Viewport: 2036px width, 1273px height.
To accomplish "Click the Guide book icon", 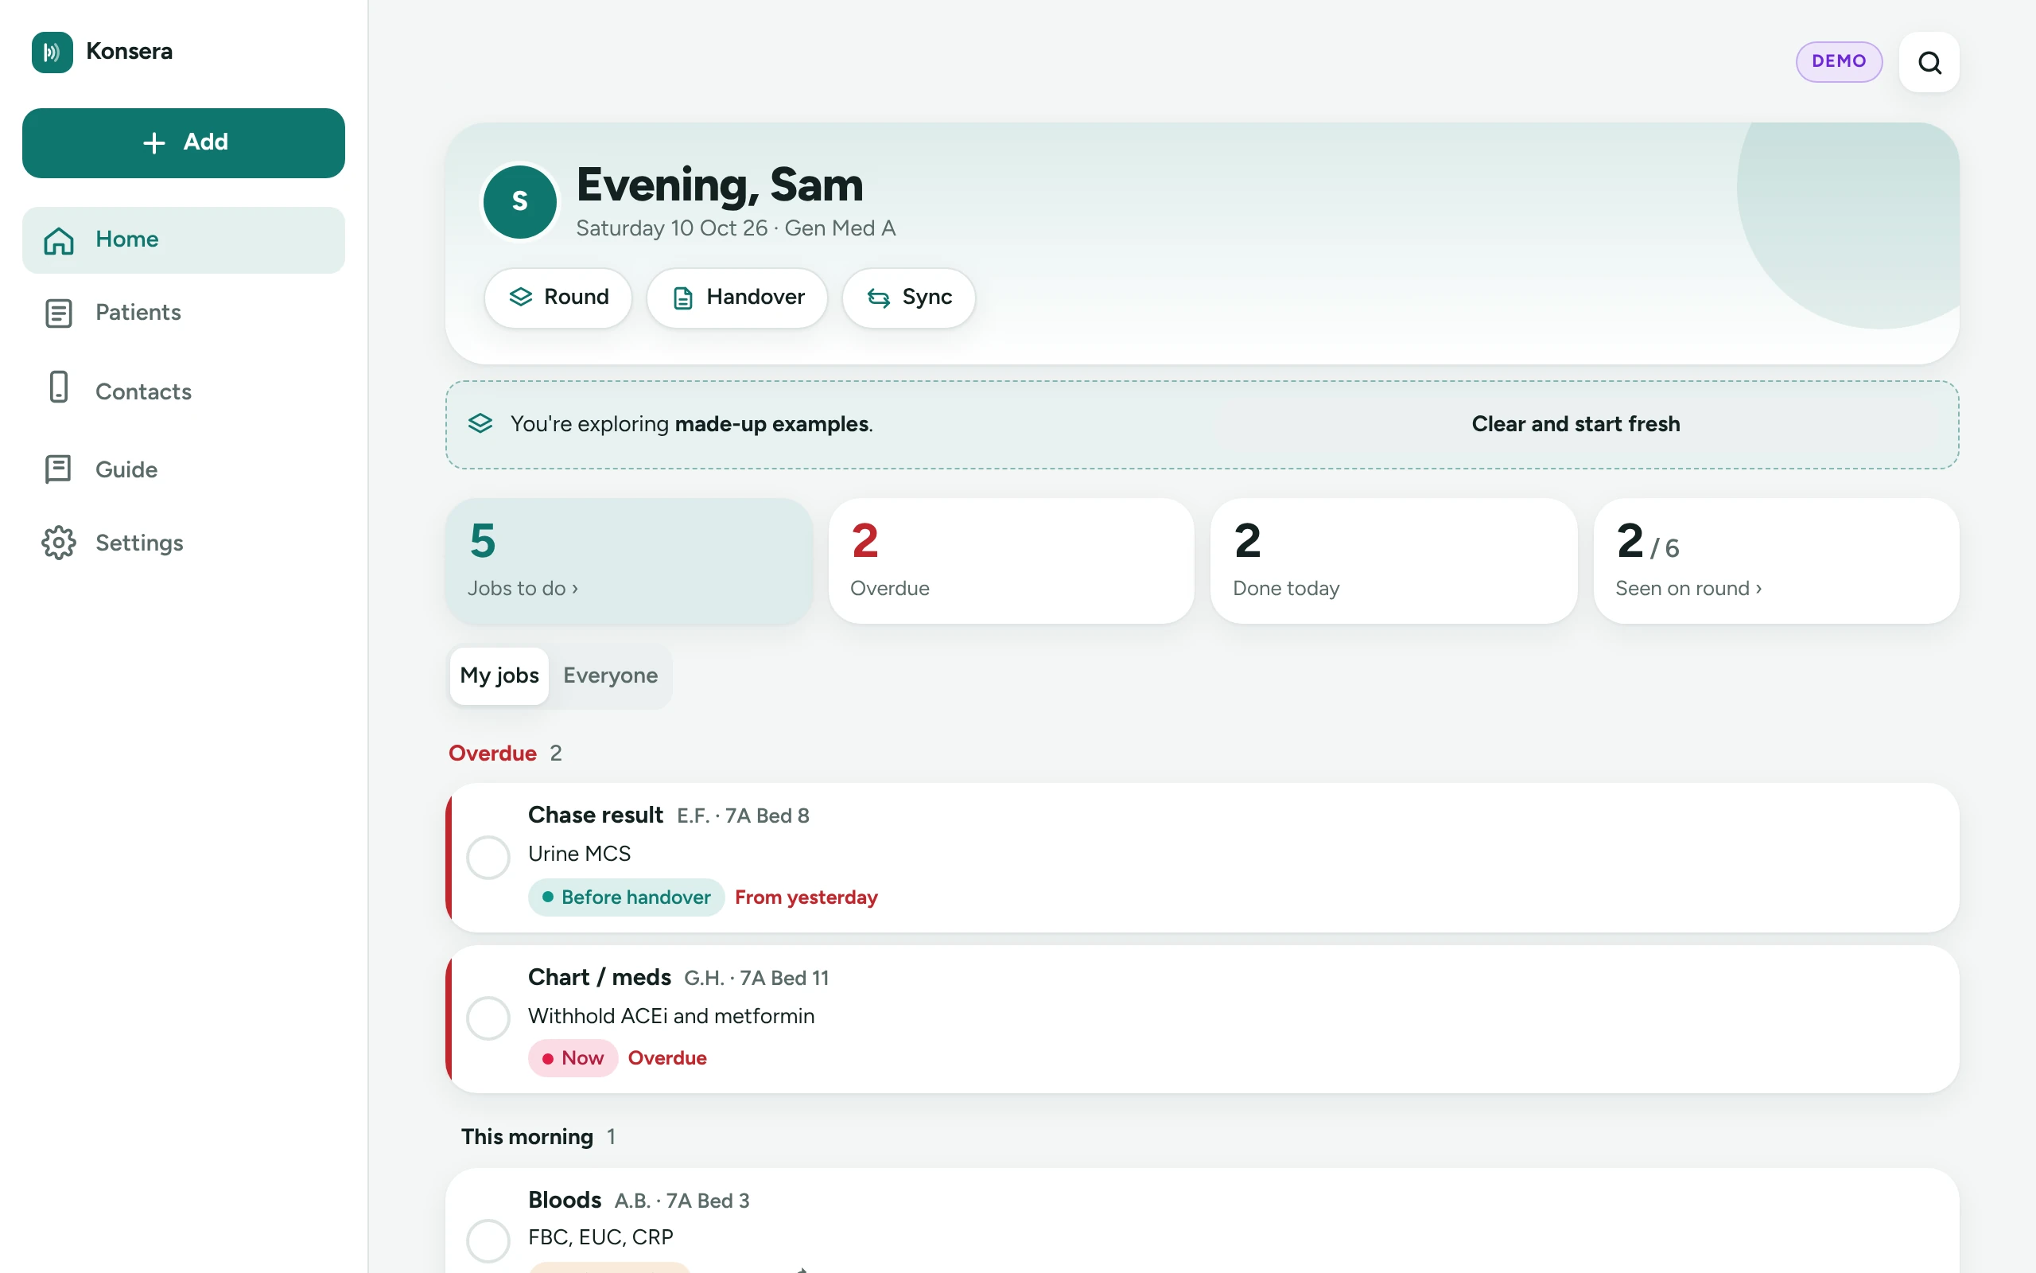I will (58, 469).
